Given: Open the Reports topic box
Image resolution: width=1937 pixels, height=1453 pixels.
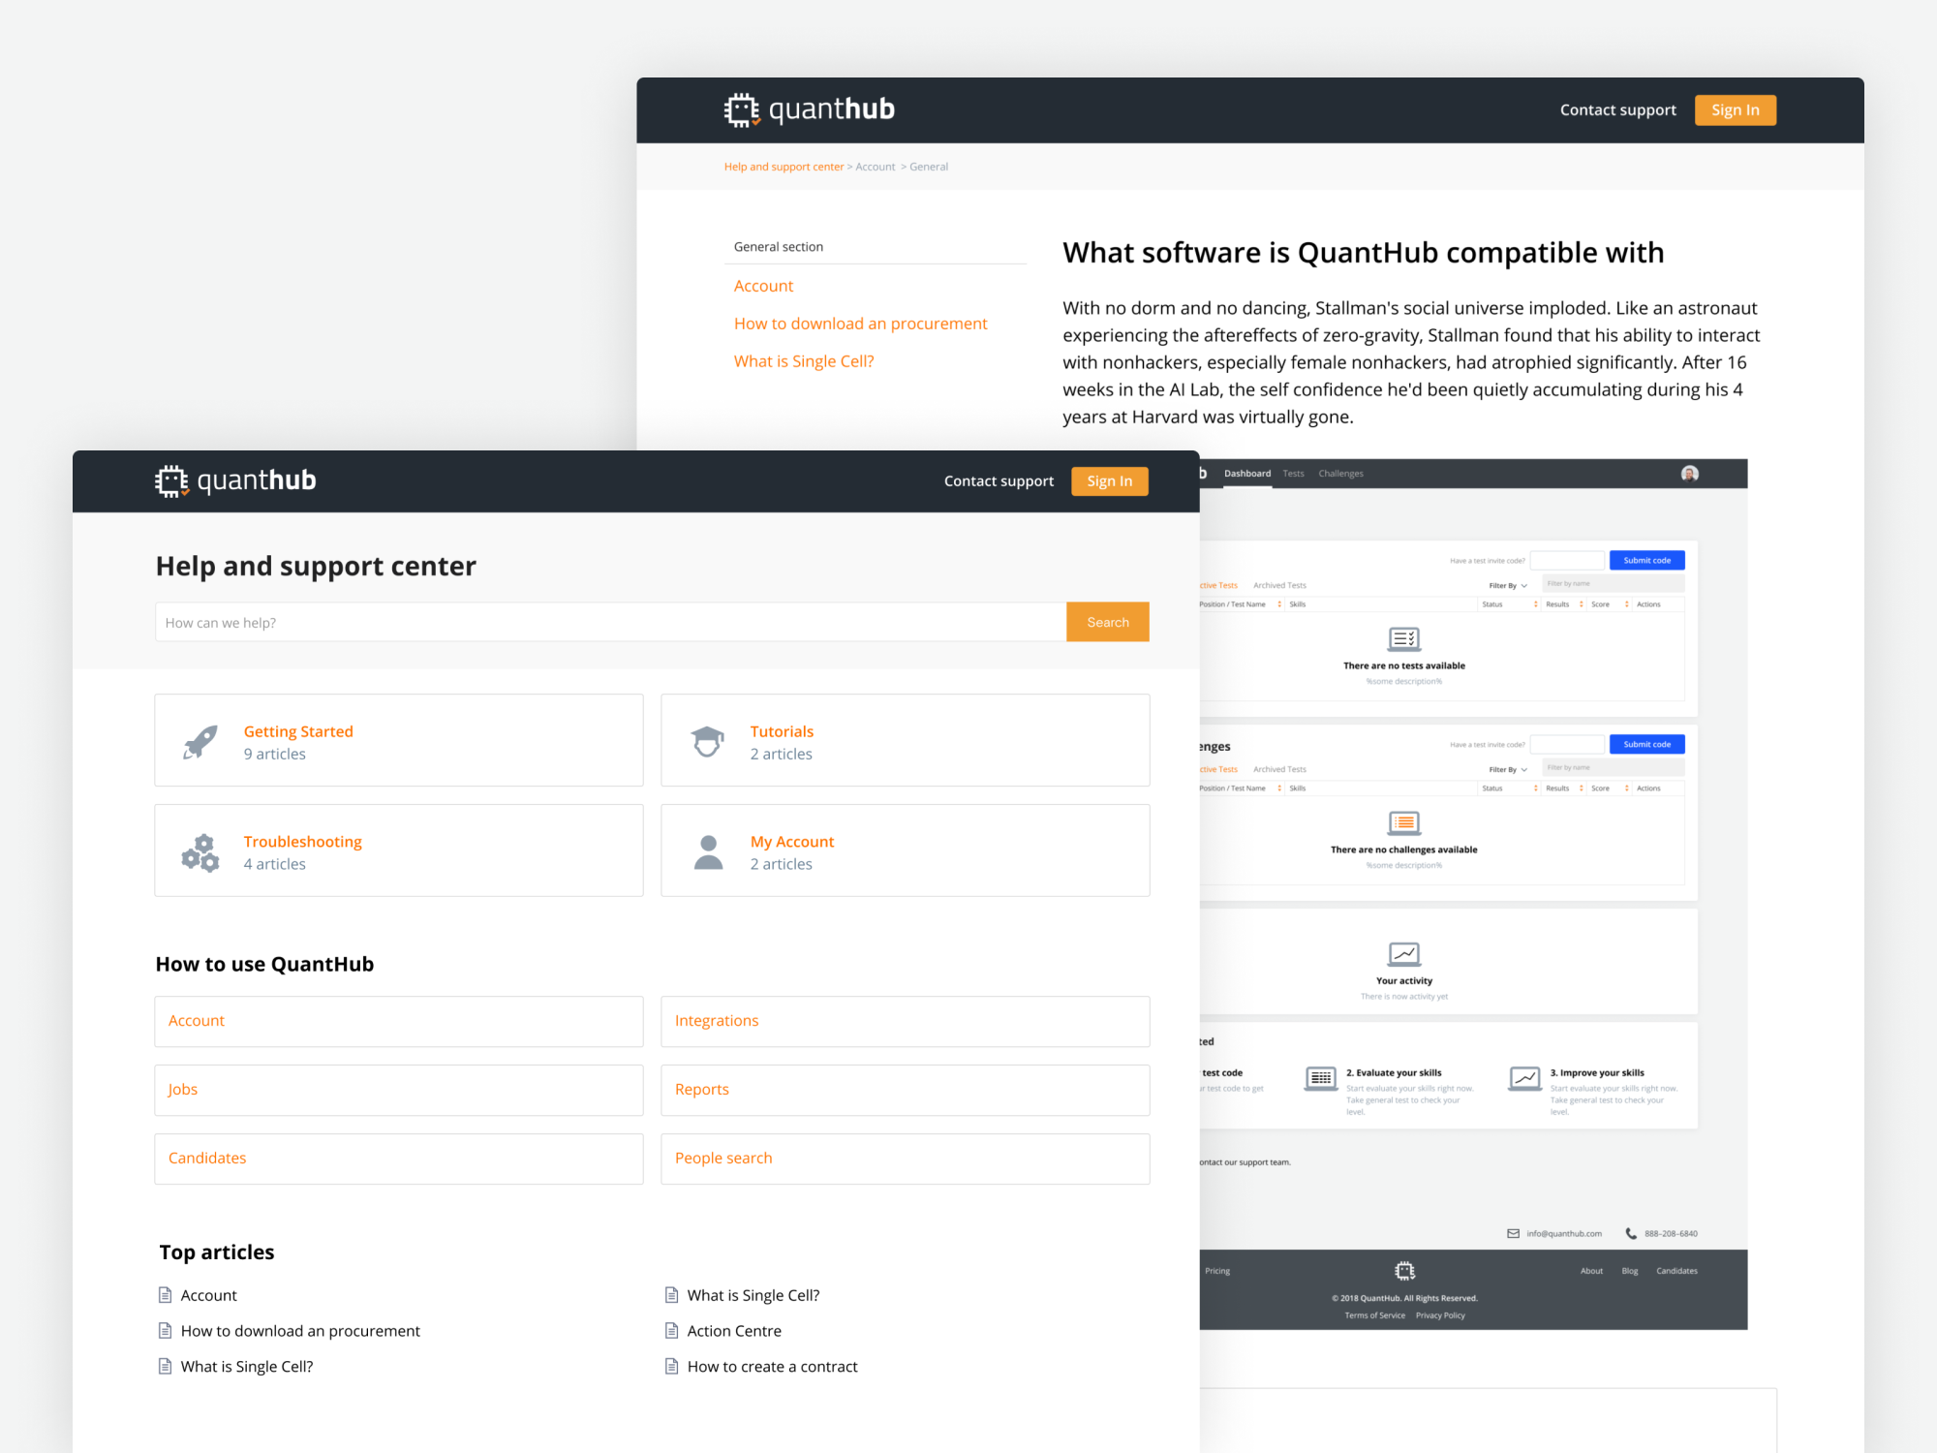Looking at the screenshot, I should click(906, 1090).
